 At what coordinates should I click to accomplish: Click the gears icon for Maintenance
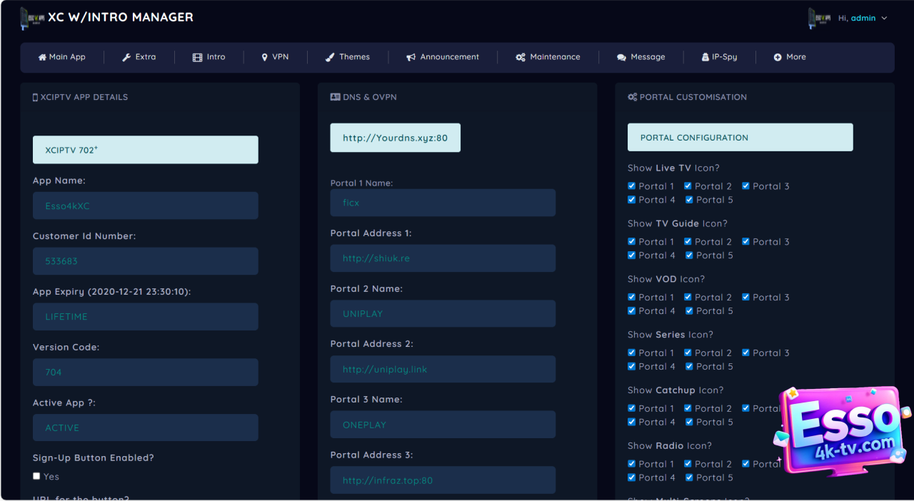click(x=521, y=57)
